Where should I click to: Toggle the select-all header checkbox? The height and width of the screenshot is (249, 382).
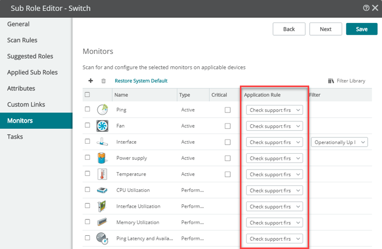tap(87, 95)
